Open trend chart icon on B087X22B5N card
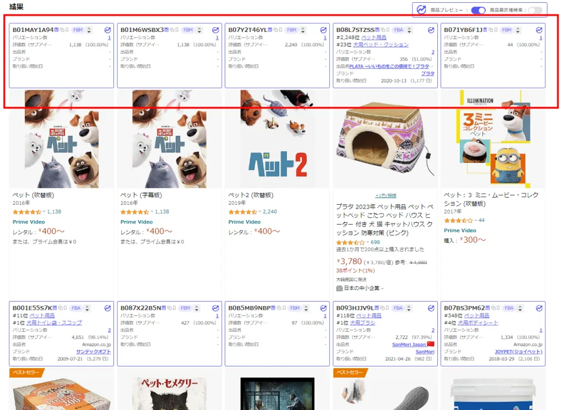 coord(215,308)
